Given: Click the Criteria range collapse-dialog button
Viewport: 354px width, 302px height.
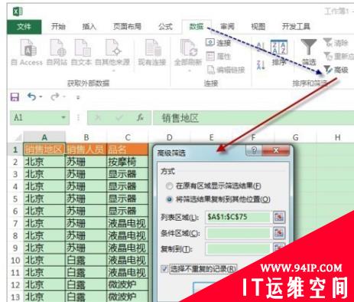Looking at the screenshot, I should coord(279,233).
